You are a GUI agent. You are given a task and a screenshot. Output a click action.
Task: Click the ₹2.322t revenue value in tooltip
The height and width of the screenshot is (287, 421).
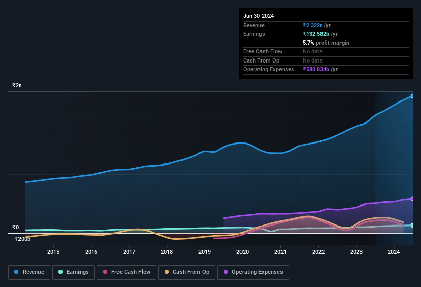pyautogui.click(x=312, y=25)
